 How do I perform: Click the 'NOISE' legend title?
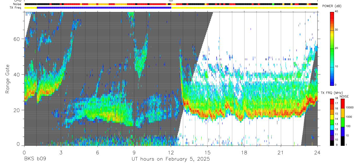tap(344, 96)
